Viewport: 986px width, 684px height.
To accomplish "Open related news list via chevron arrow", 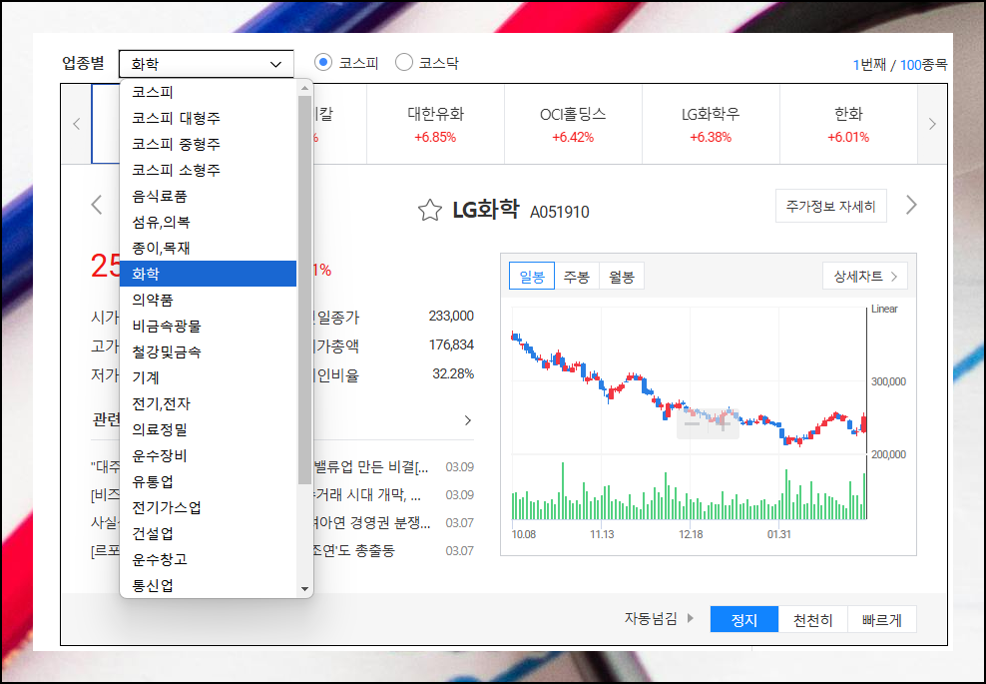I will coord(467,419).
